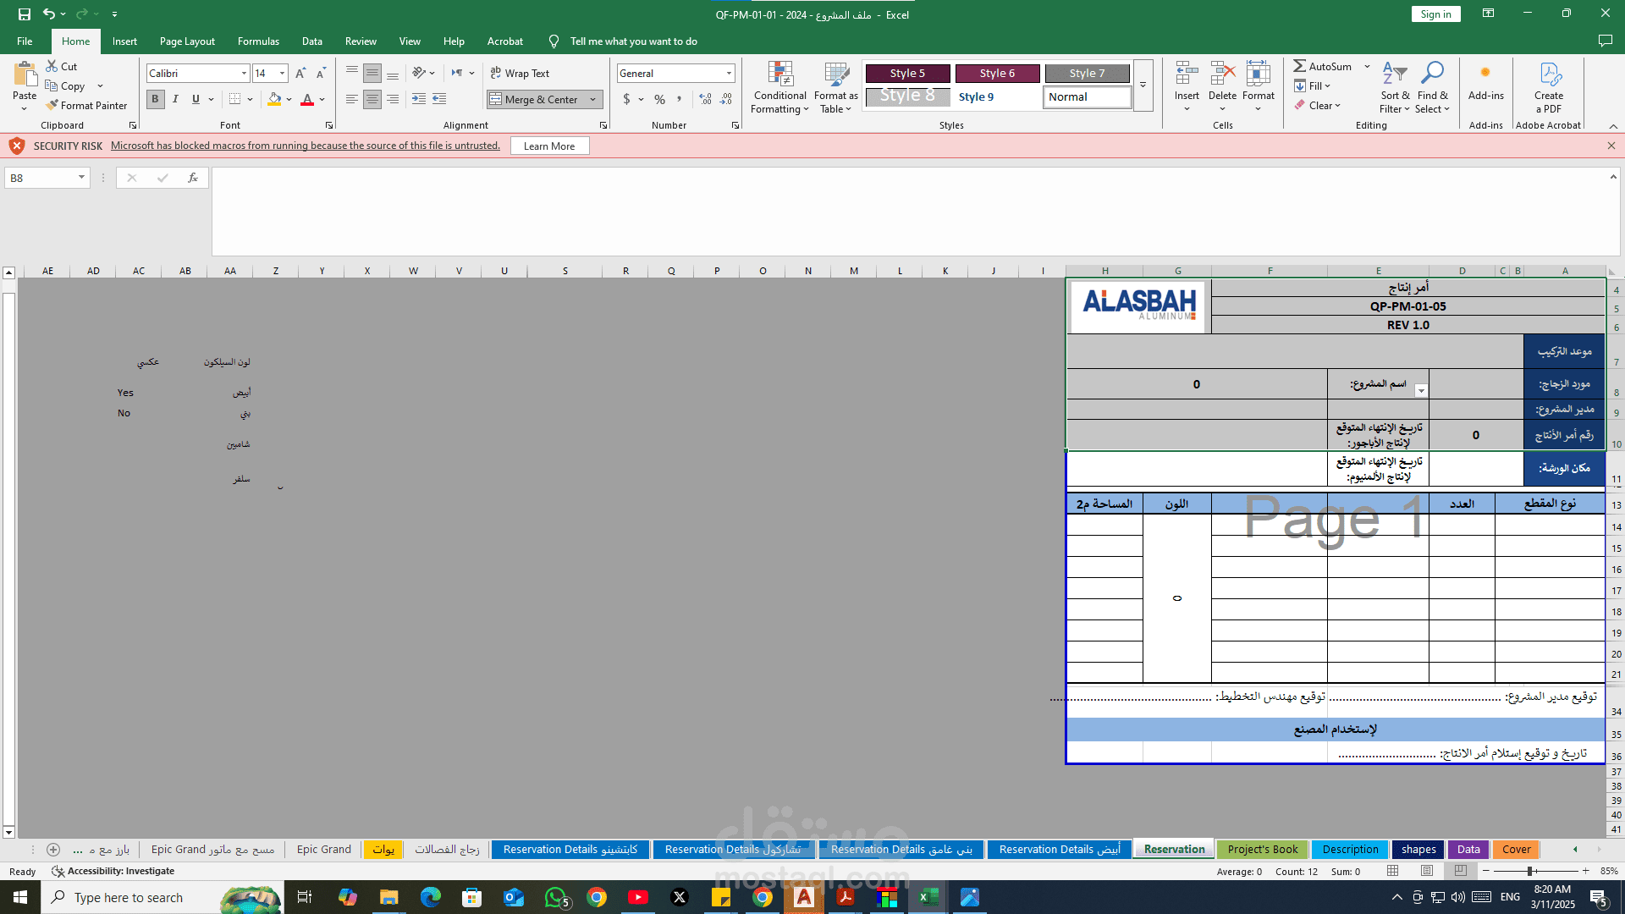Expand the Merge & Center dropdown arrow
The image size is (1625, 914).
(592, 99)
